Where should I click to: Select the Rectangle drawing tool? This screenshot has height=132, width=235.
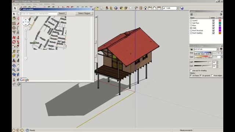(x=14, y=23)
